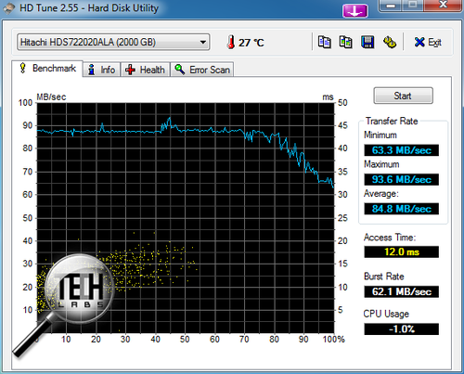This screenshot has width=464, height=374.
Task: Click the copy text to clipboard icon
Action: tap(325, 42)
